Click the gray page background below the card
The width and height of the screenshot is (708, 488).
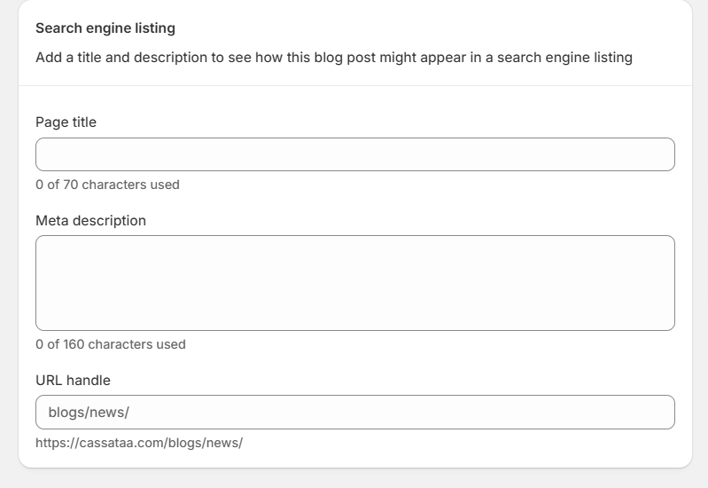pos(354,479)
